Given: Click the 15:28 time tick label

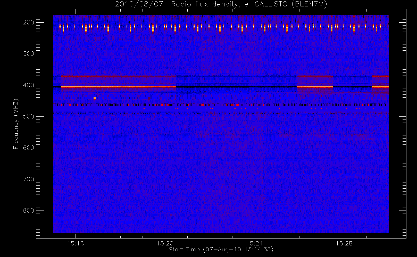Looking at the screenshot, I should 344,243.
